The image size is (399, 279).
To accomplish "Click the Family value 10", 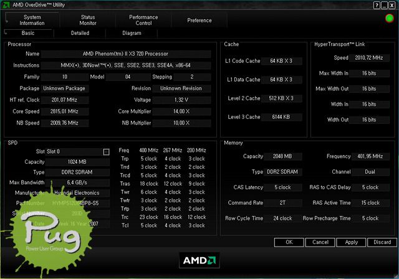I will pos(65,77).
